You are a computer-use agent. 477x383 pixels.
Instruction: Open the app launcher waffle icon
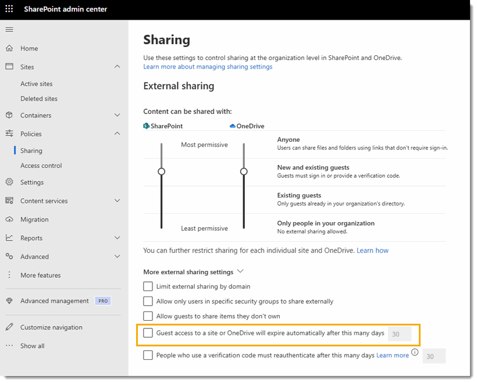[x=9, y=9]
